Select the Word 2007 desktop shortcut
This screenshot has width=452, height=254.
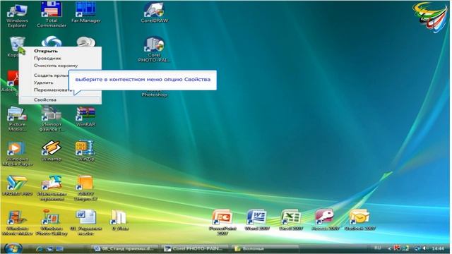pyautogui.click(x=256, y=220)
